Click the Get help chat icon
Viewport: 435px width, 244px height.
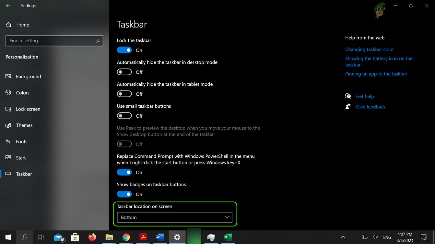pyautogui.click(x=348, y=96)
